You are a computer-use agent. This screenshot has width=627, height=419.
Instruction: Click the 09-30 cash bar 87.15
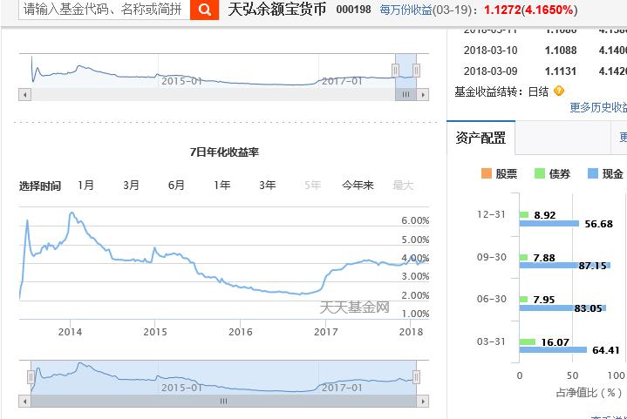pos(564,265)
